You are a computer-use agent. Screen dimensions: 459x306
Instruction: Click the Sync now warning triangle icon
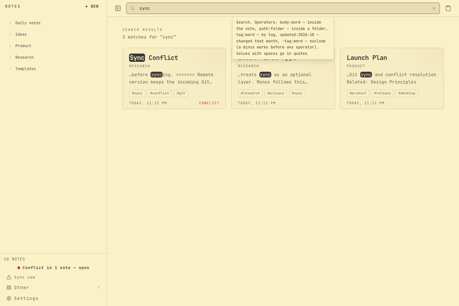(9, 277)
